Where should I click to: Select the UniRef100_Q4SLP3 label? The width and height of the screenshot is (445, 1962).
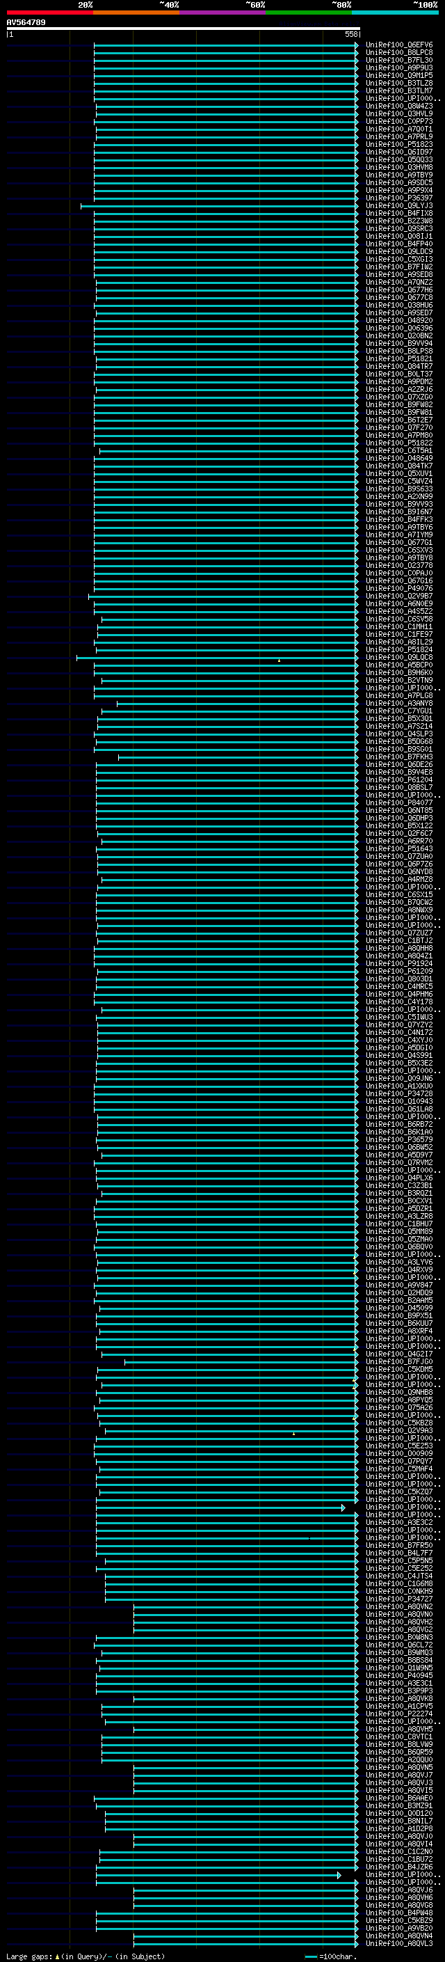(x=398, y=734)
